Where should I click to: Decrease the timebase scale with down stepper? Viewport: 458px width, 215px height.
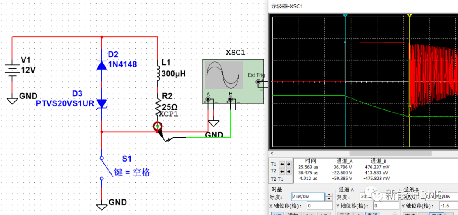329,198
